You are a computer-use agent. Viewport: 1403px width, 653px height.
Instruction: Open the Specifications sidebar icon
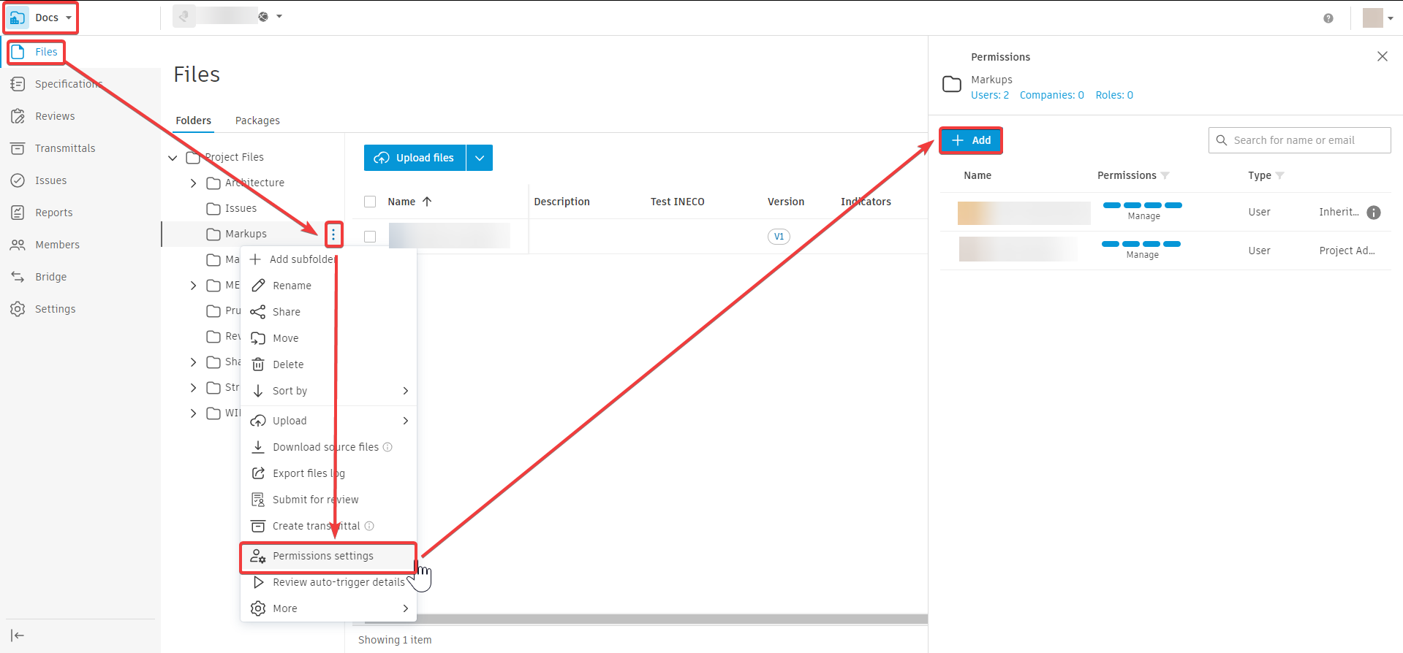pyautogui.click(x=18, y=84)
